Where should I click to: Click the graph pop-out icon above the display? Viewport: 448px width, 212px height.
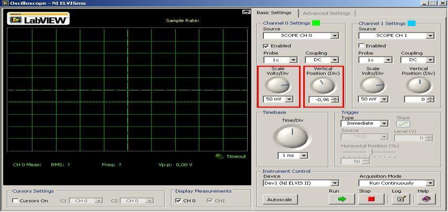(246, 12)
